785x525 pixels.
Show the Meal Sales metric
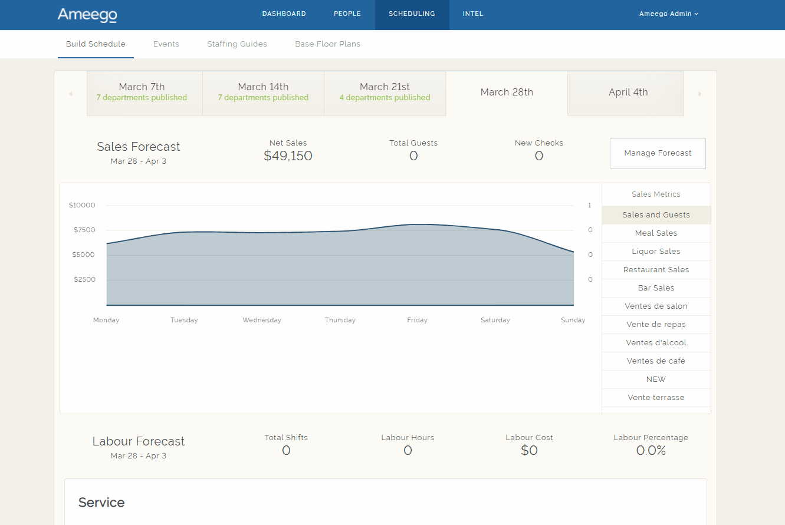pyautogui.click(x=656, y=233)
